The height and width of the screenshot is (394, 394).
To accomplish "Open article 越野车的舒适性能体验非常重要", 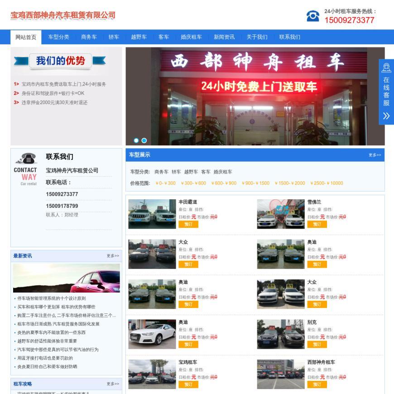I will (x=47, y=341).
